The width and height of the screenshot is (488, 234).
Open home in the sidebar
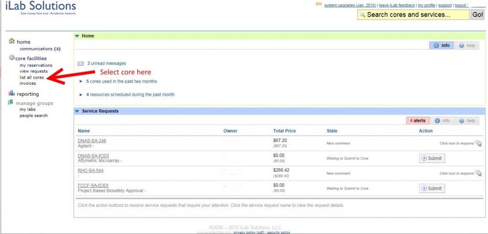23,42
